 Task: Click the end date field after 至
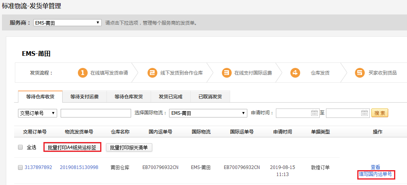click(348, 113)
